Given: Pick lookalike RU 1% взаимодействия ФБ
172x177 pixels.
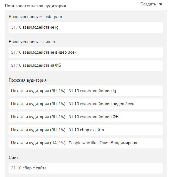Looking at the screenshot, I should (x=86, y=117).
